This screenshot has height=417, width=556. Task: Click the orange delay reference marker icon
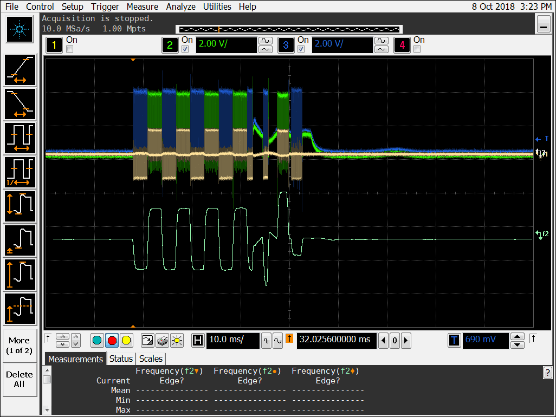289,338
